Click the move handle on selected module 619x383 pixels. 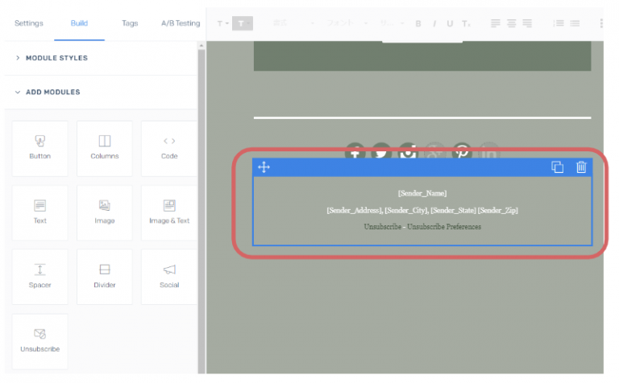pyautogui.click(x=264, y=167)
